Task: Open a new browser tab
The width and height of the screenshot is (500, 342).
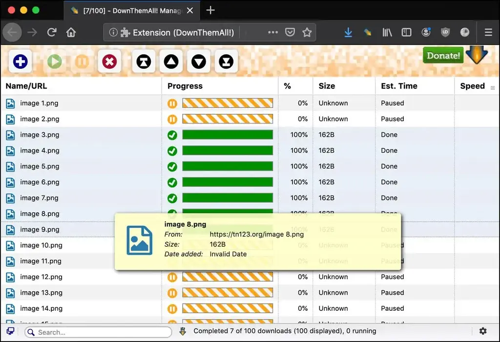Action: [x=210, y=10]
